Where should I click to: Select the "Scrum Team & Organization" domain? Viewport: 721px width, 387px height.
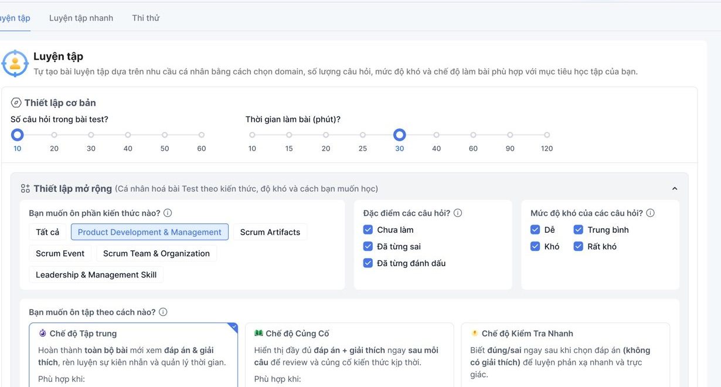157,254
